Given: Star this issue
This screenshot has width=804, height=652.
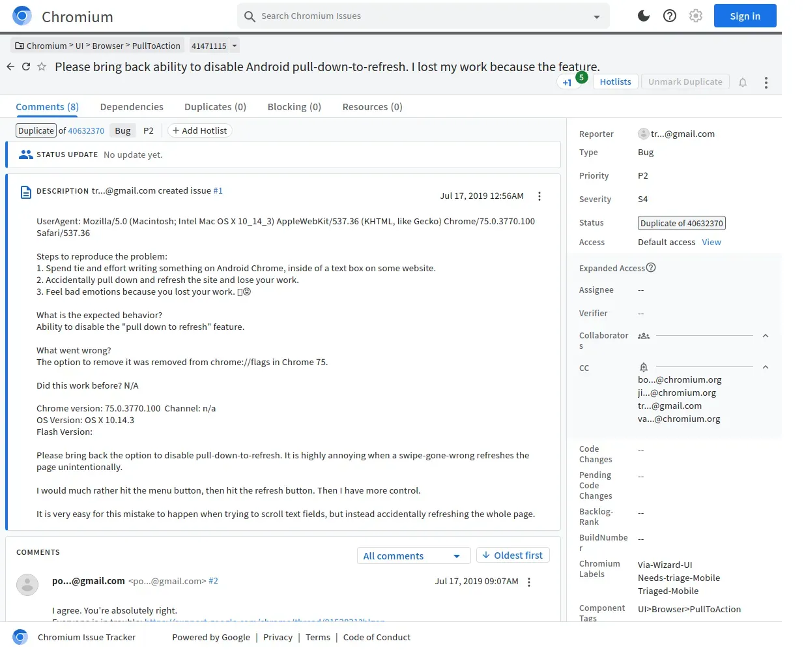Looking at the screenshot, I should [x=42, y=67].
